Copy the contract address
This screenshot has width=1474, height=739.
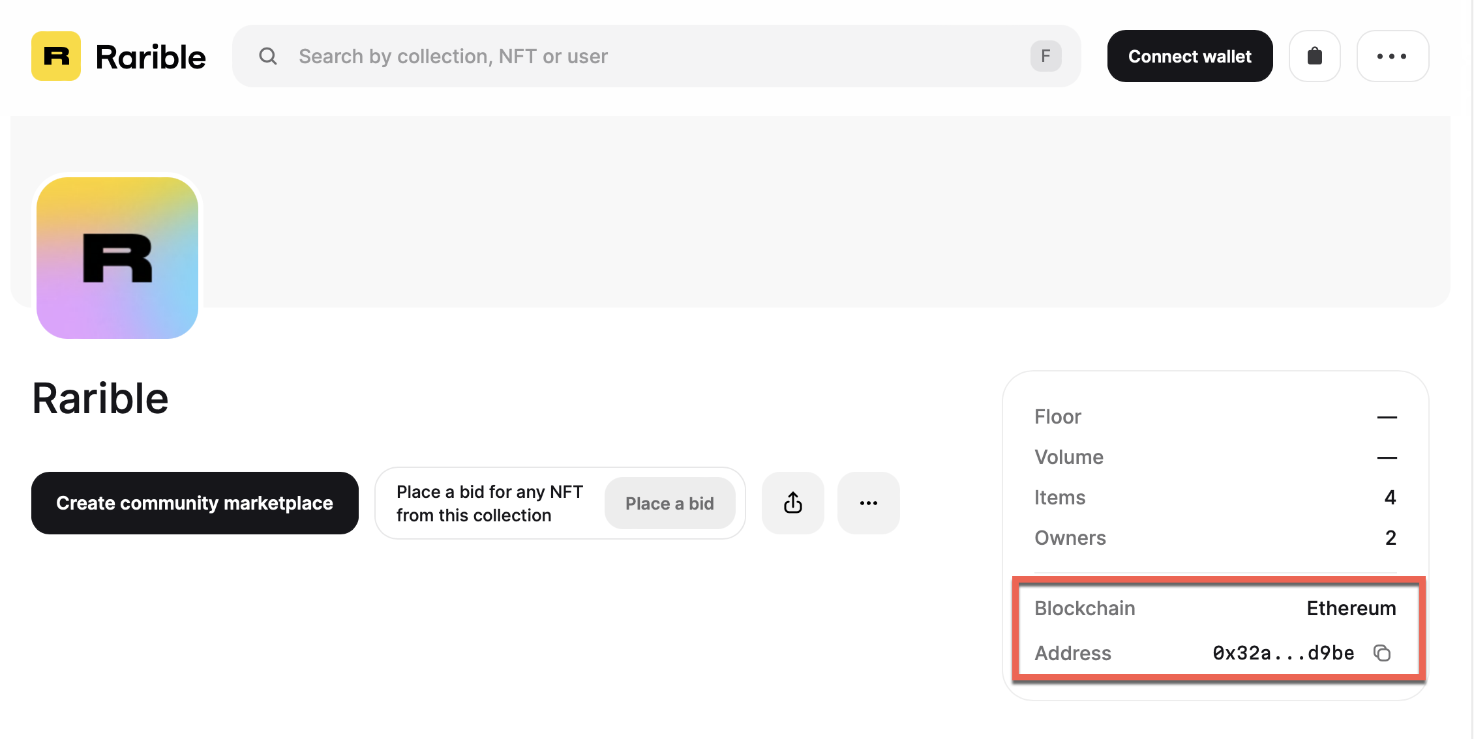pos(1382,653)
